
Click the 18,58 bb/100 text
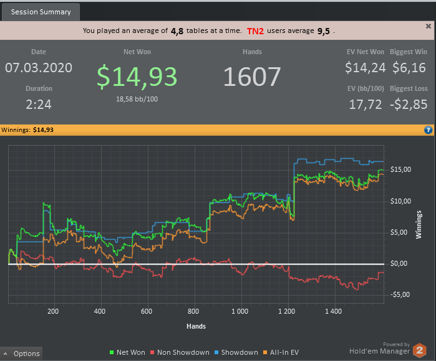coord(137,99)
